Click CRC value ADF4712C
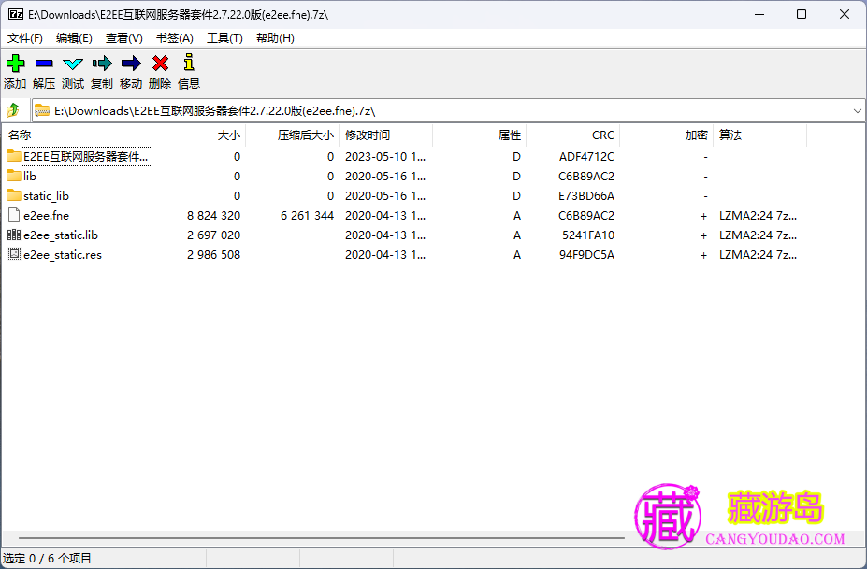 coord(586,156)
